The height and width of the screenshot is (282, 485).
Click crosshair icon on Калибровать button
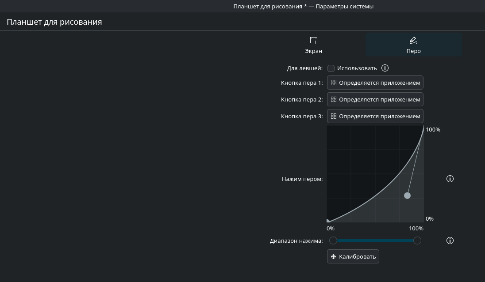point(334,256)
